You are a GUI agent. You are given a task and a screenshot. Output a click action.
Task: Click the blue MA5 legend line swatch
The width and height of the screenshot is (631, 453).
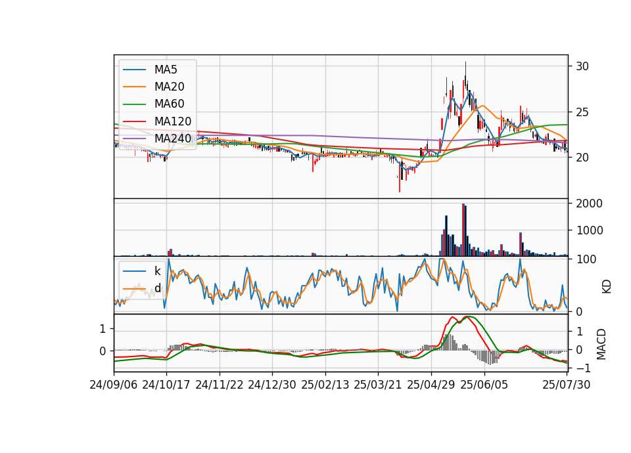[134, 70]
